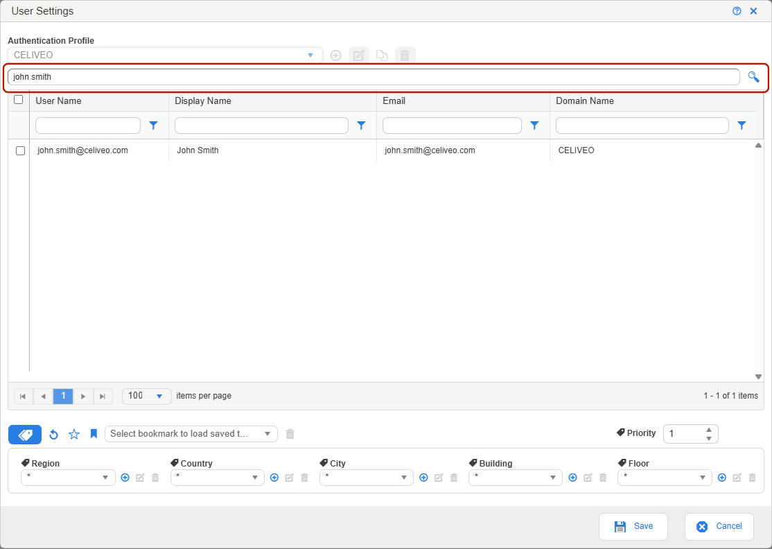Click the blue tags button
Viewport: 772px width, 549px height.
click(x=25, y=435)
